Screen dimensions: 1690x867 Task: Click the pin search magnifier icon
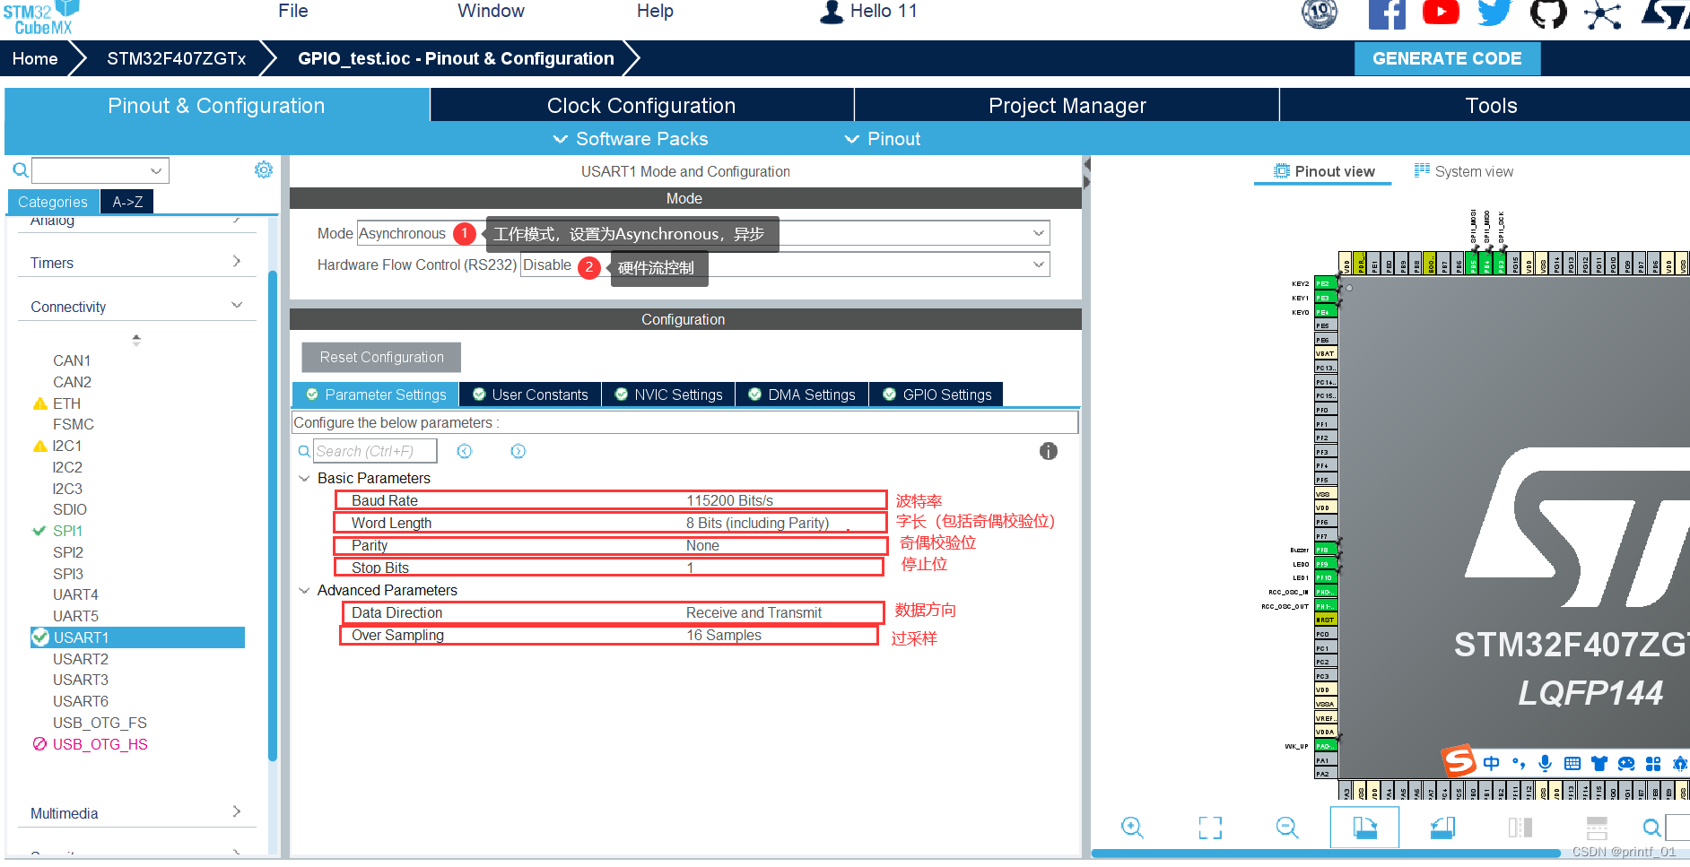pos(1651,828)
